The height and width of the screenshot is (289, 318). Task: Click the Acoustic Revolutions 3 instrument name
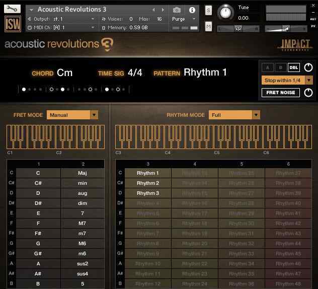click(72, 10)
